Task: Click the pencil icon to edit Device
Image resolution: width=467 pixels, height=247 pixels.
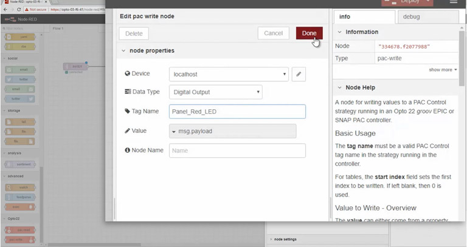Action: click(299, 74)
